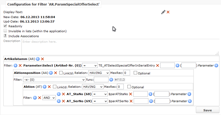
Task: Check Optional for Aktionsposition
Action: 135,73
